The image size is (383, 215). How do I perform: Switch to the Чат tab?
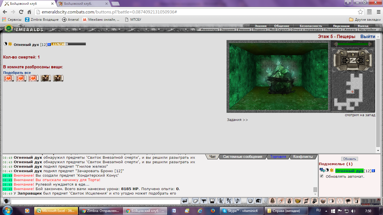coord(213,157)
